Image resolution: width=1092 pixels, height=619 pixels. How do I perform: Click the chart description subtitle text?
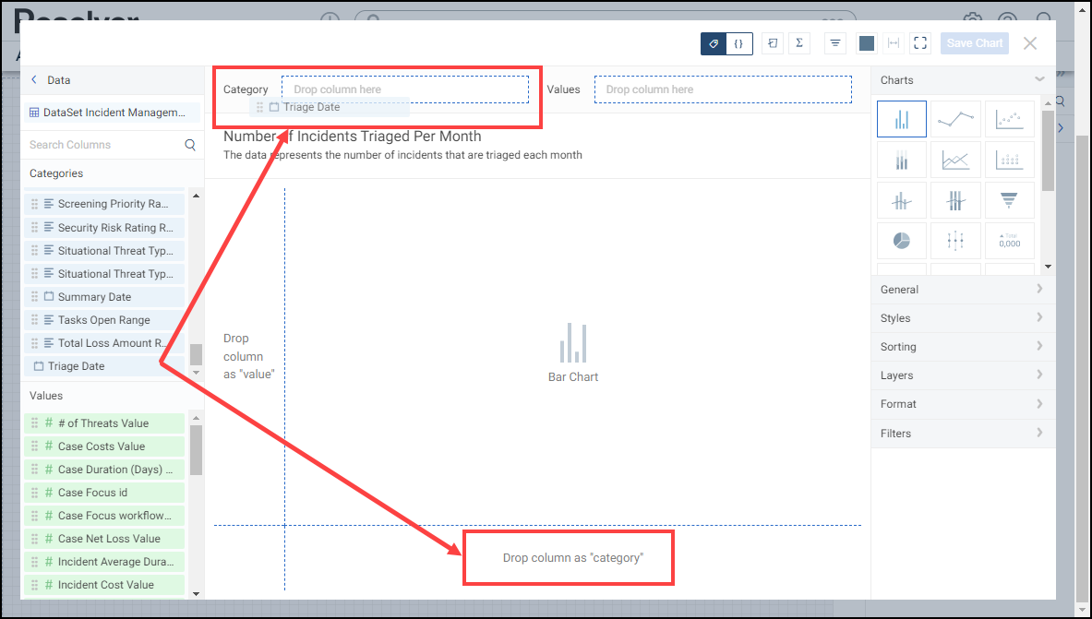click(x=402, y=155)
